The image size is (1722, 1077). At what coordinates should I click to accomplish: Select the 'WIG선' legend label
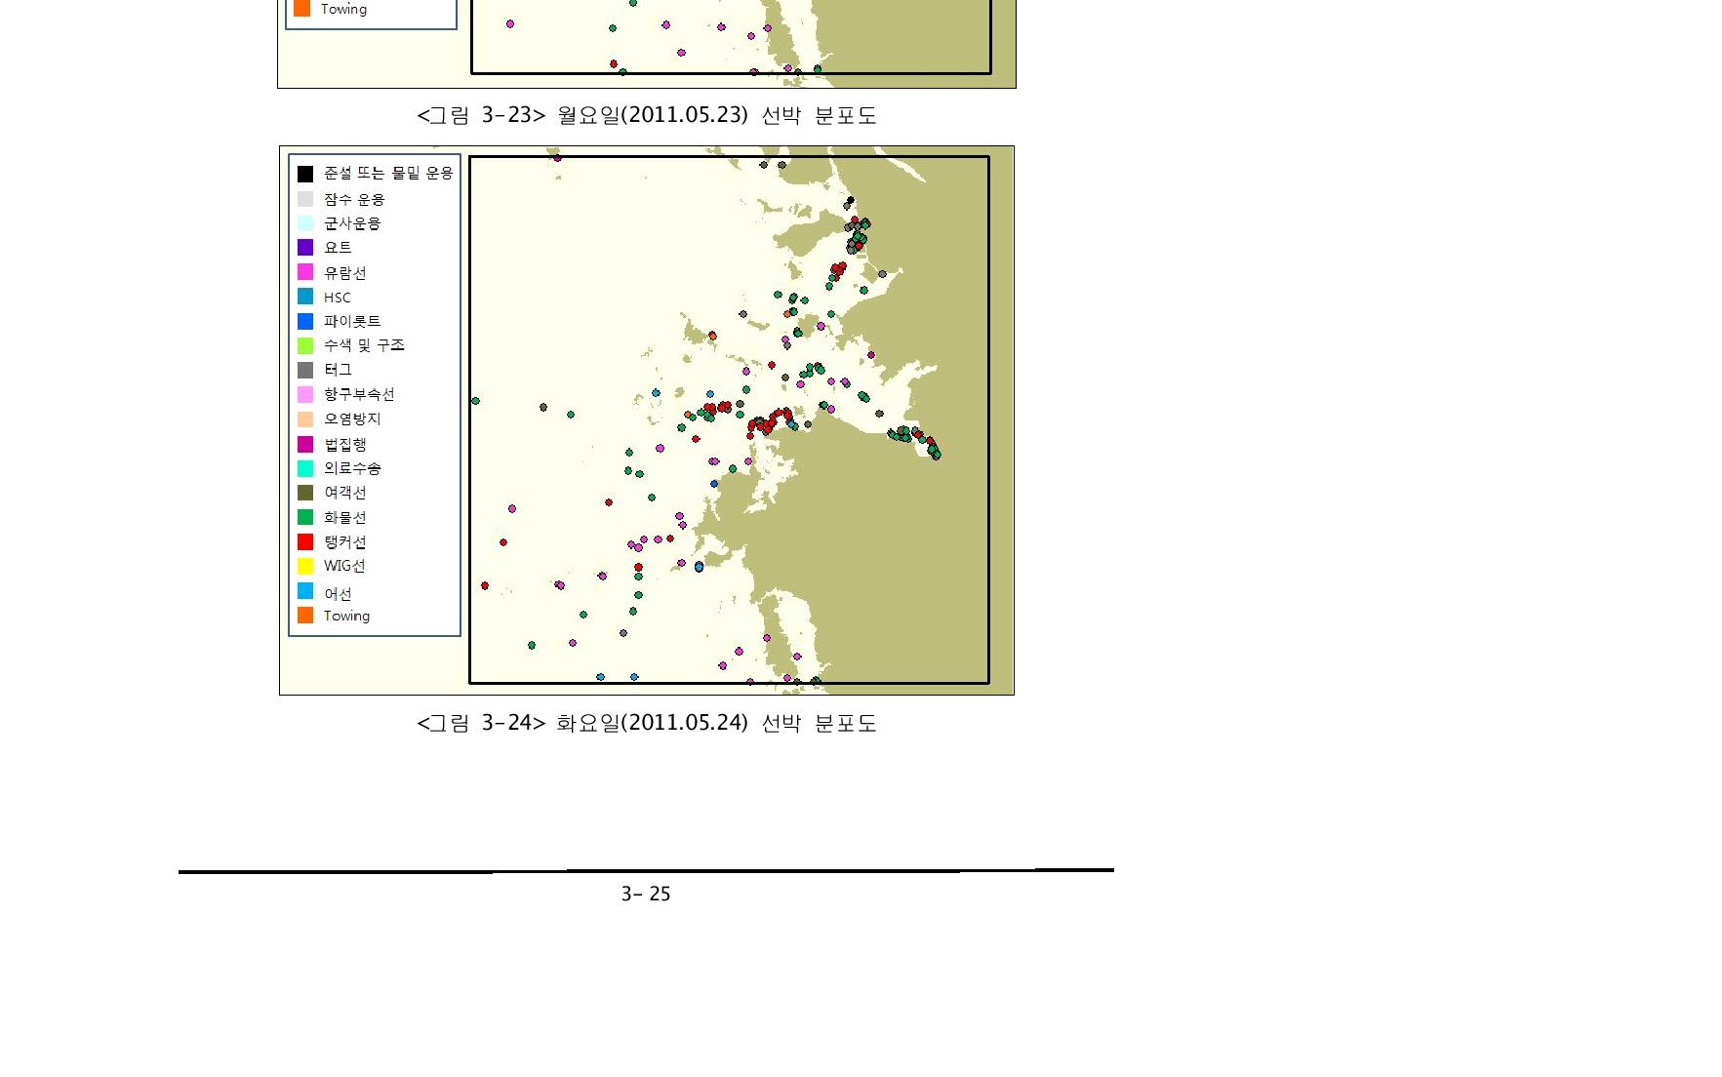click(344, 566)
